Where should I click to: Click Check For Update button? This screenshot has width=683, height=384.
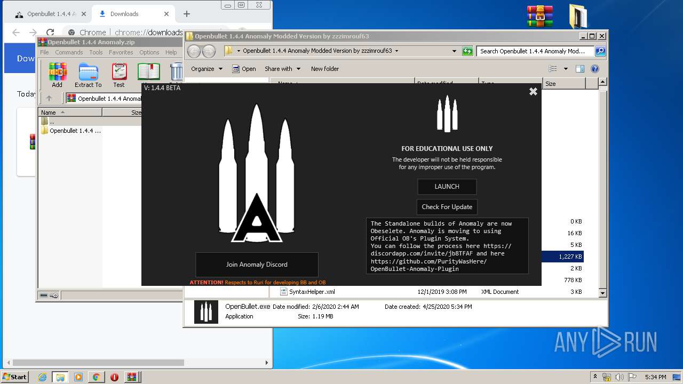click(447, 207)
